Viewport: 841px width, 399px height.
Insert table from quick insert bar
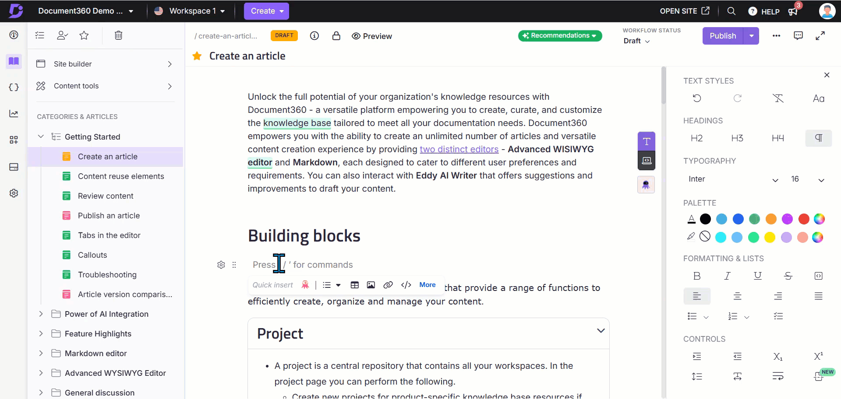(355, 285)
